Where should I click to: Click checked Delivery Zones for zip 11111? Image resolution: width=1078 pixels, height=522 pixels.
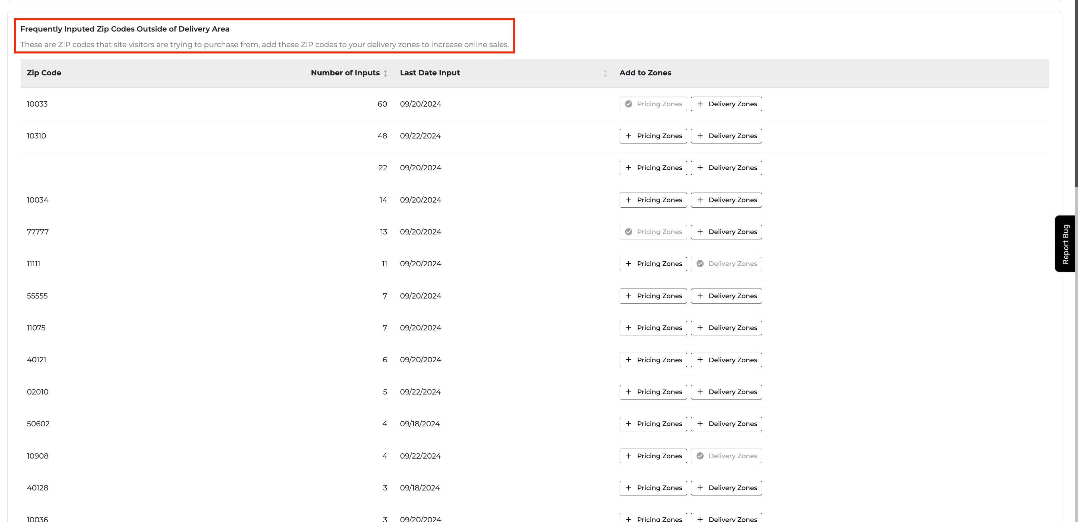(x=726, y=264)
